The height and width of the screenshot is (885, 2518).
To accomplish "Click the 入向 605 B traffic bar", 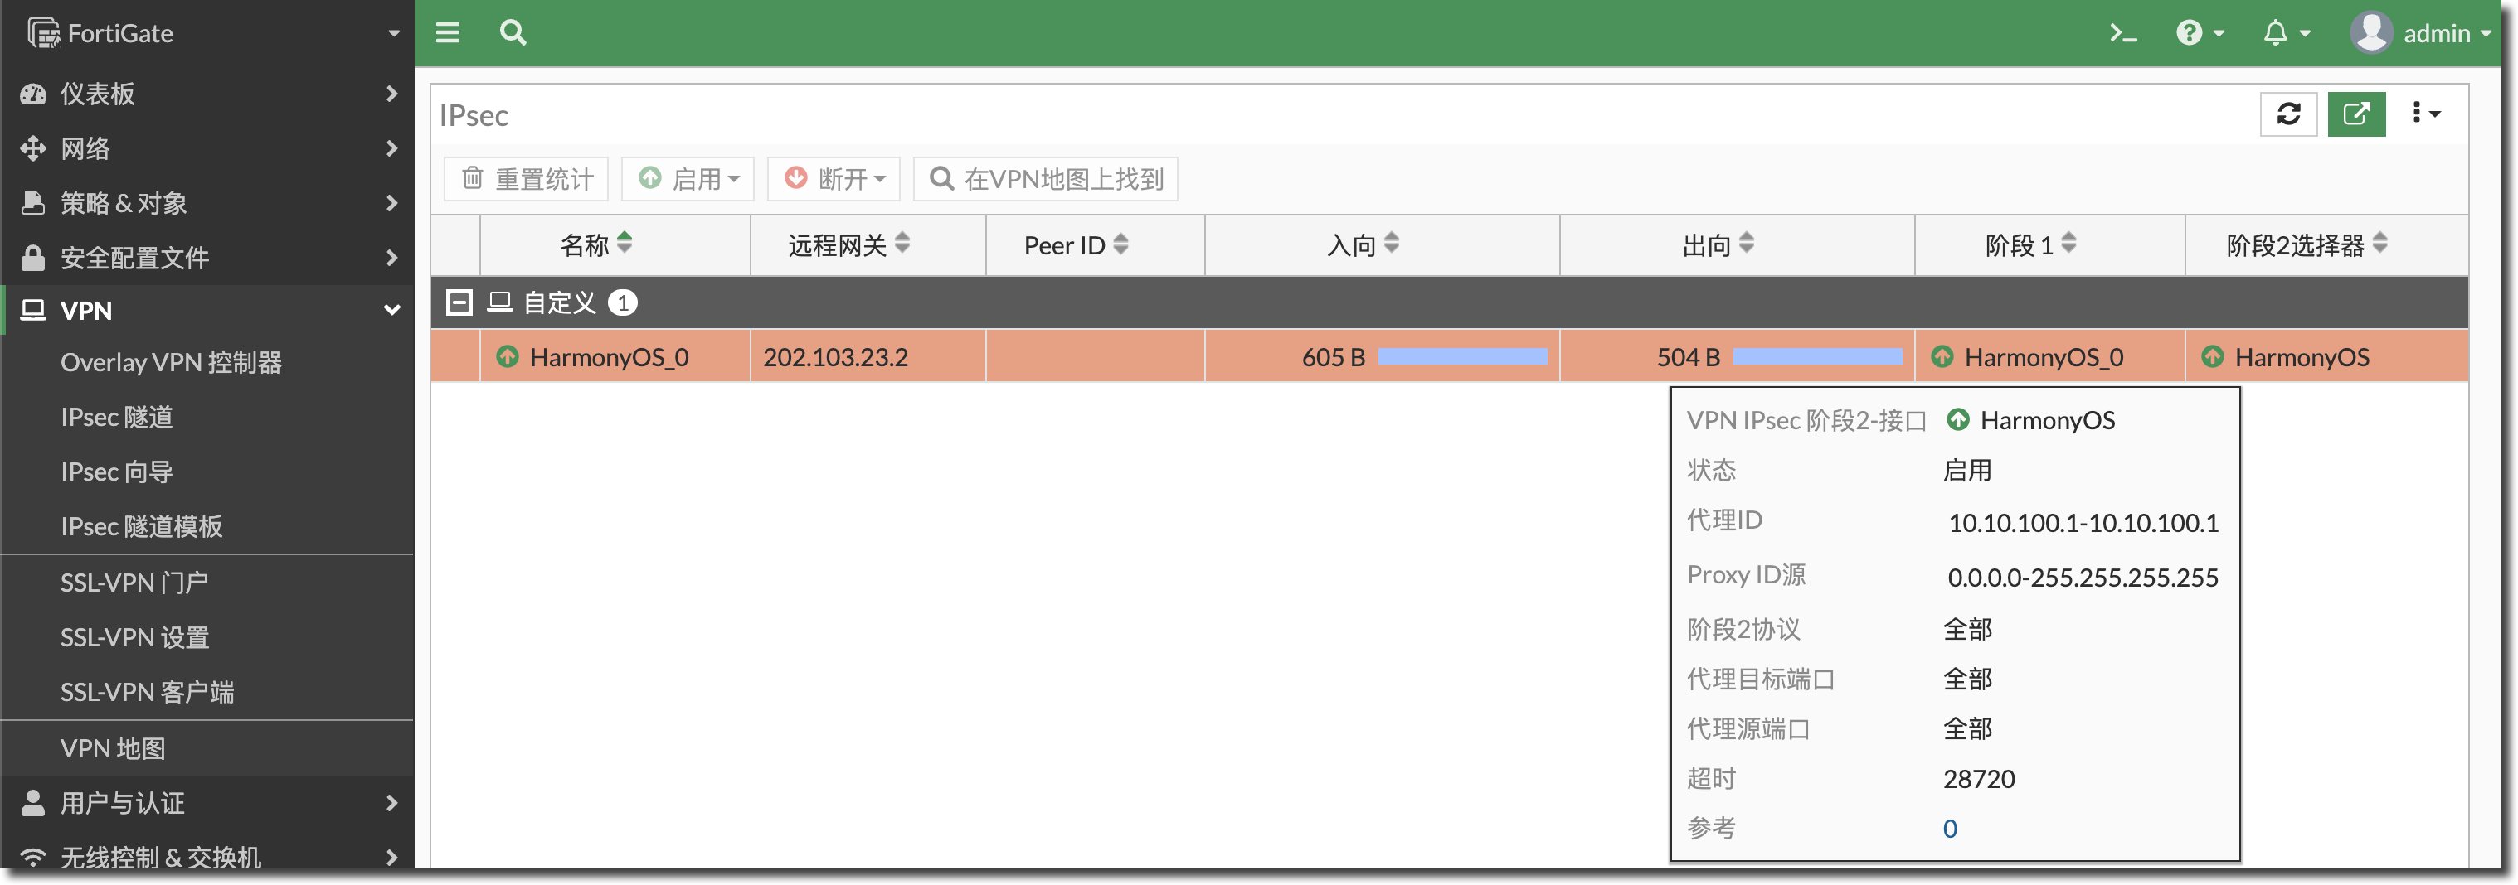I will coord(1461,356).
